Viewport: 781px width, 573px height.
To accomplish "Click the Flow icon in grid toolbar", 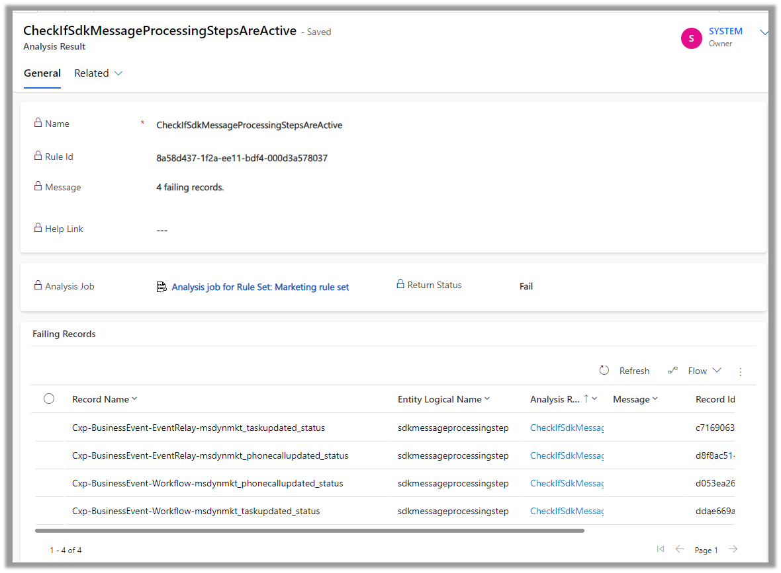I will 672,371.
